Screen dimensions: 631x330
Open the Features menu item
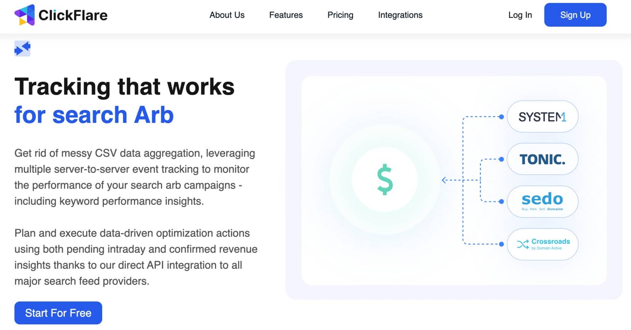coord(286,15)
